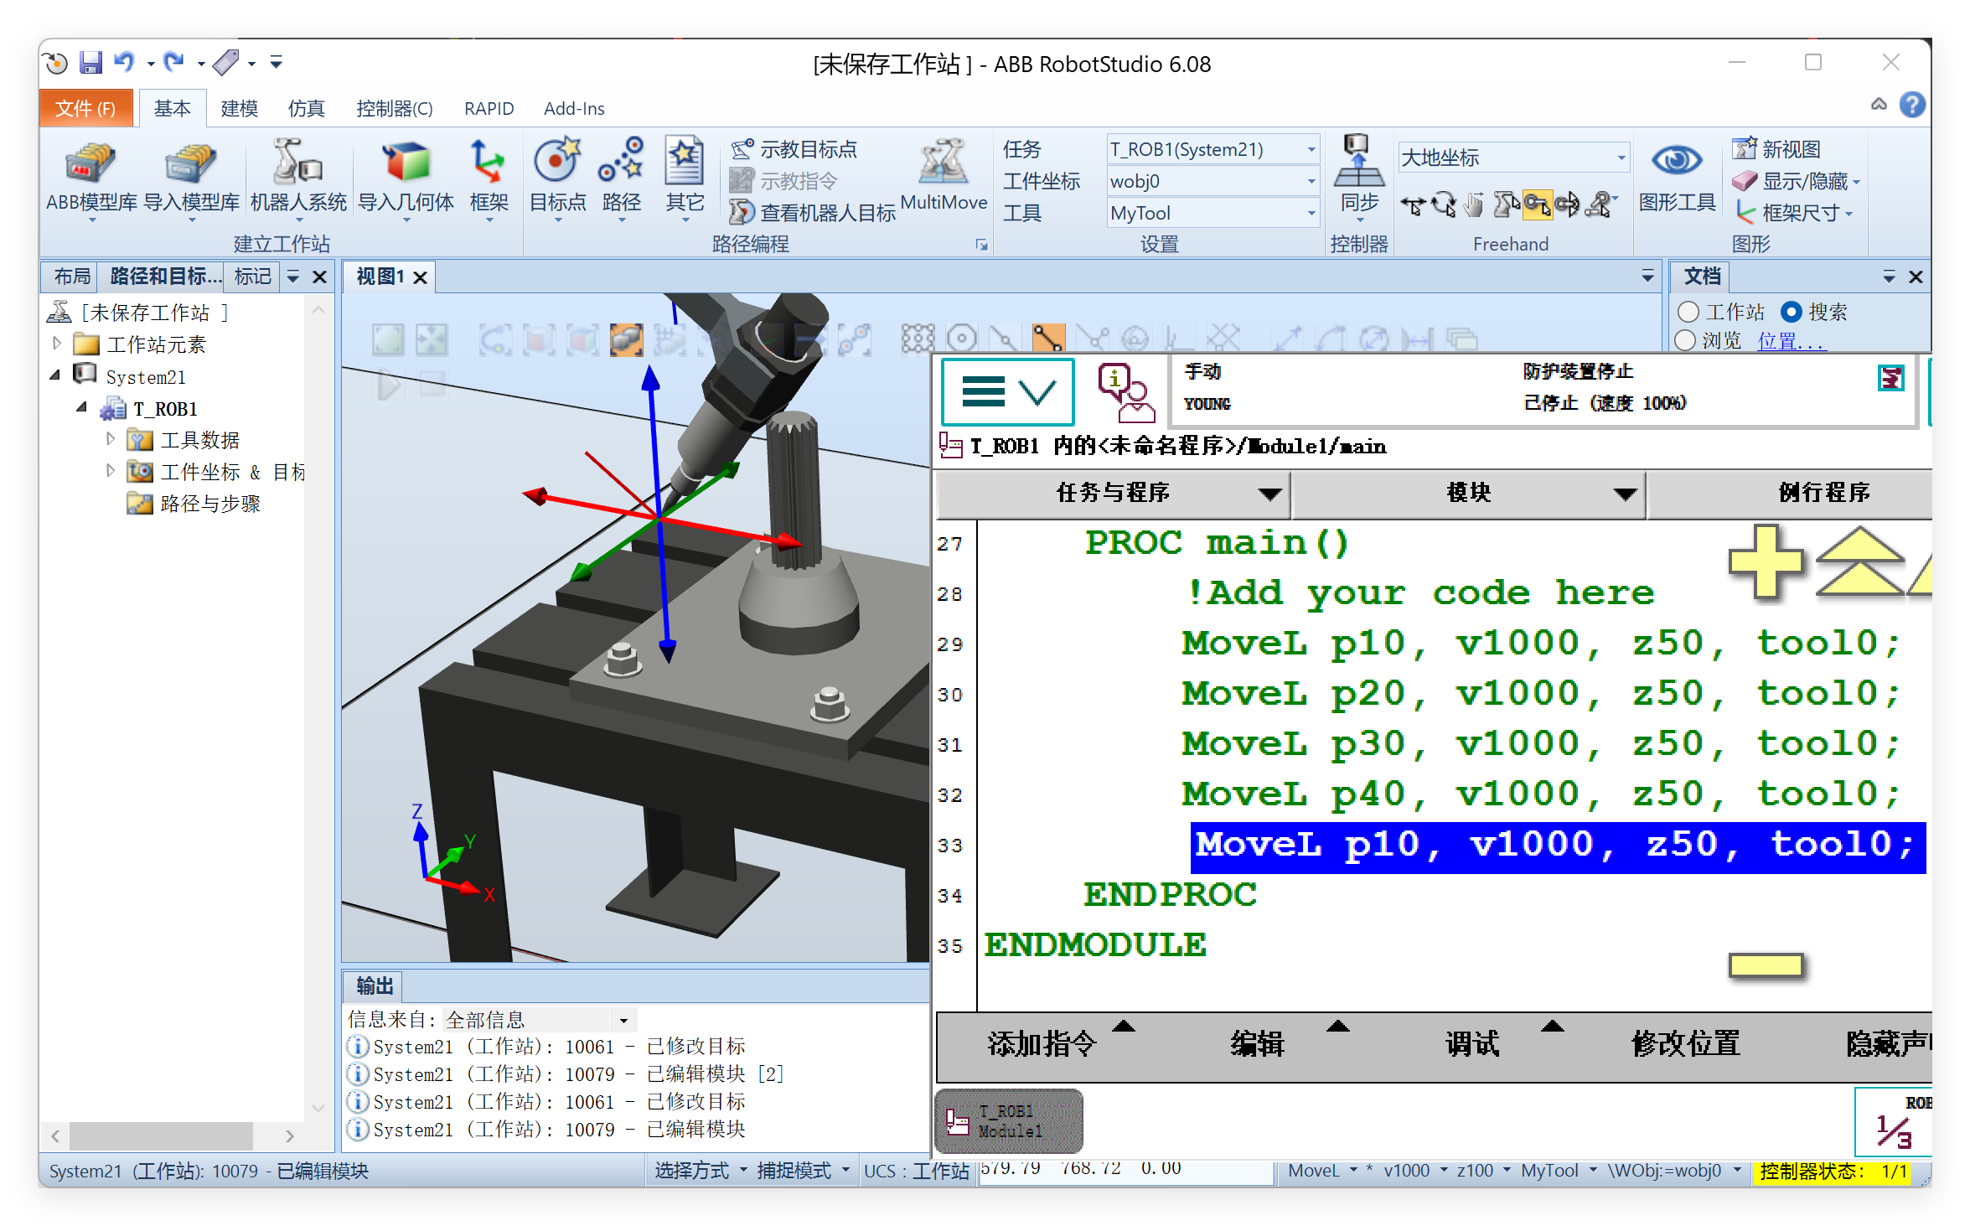
Task: Switch to the 仿真 ribbon tab
Action: (x=306, y=108)
